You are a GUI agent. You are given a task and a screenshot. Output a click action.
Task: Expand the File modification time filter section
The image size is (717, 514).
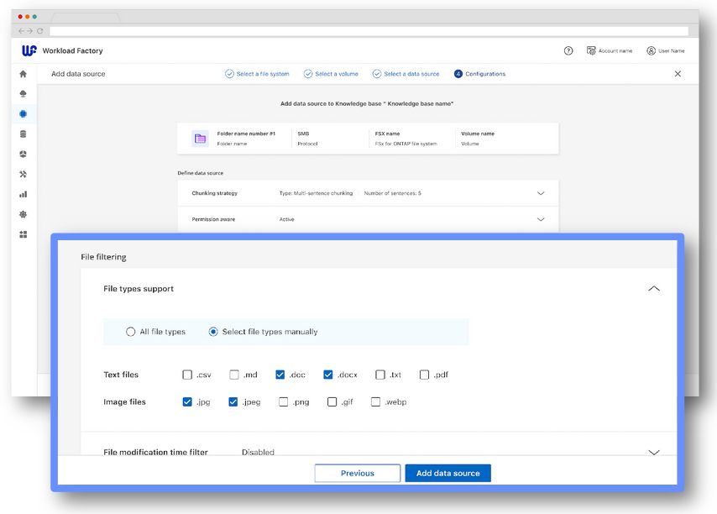[653, 451]
